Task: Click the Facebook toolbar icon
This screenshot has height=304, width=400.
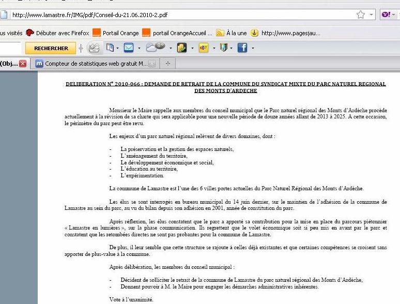Action: (x=242, y=48)
